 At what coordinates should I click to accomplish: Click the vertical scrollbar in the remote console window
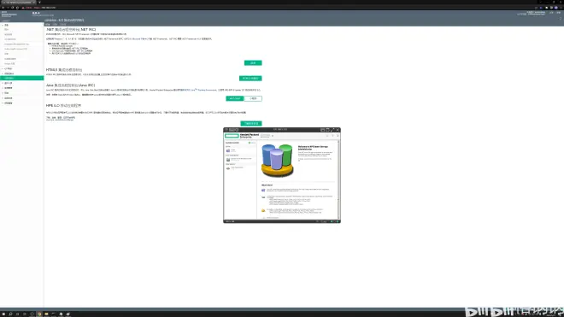(339, 179)
